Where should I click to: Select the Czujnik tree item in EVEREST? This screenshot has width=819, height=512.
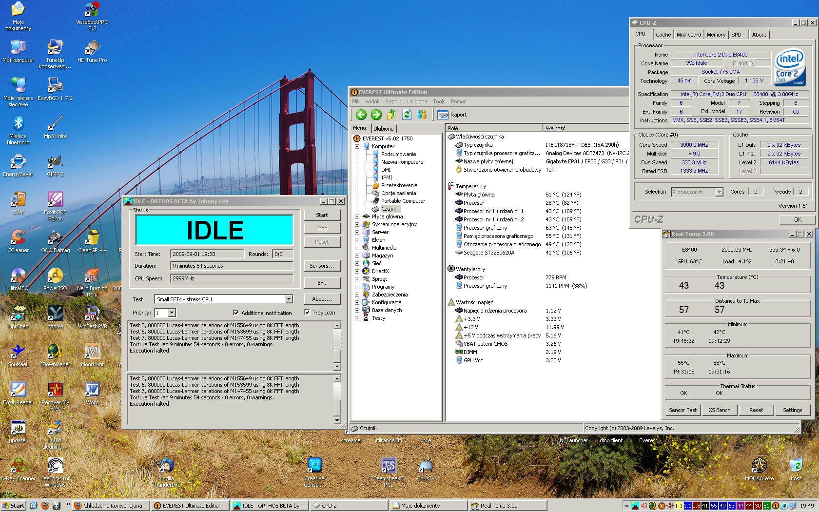[x=390, y=209]
